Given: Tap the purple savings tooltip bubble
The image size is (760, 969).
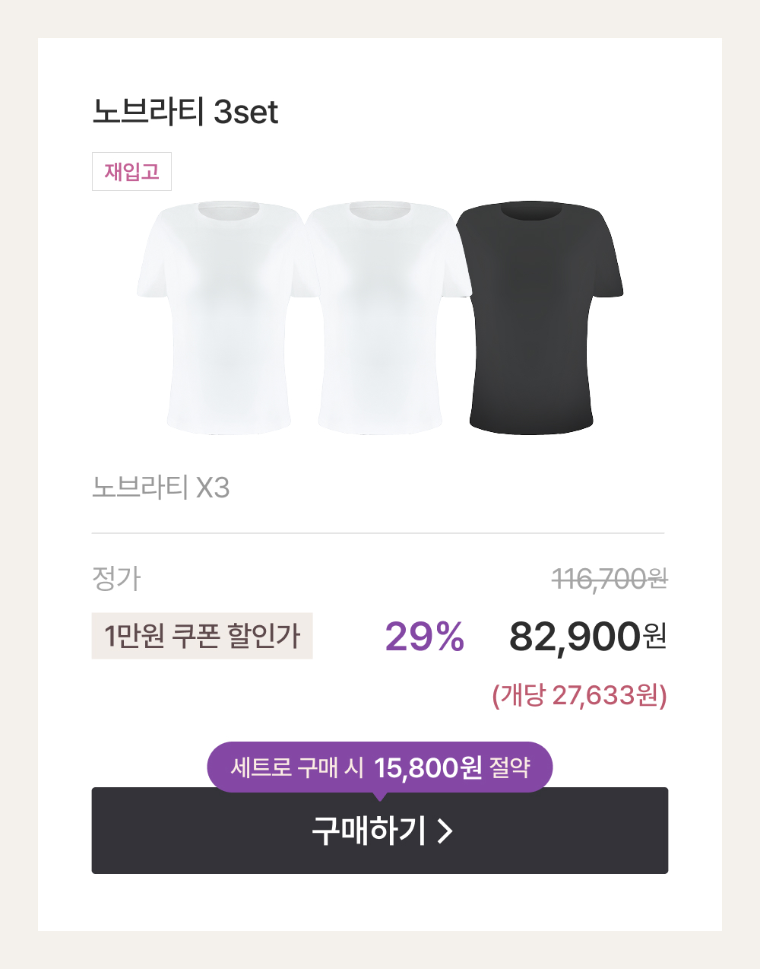Looking at the screenshot, I should click(x=380, y=767).
